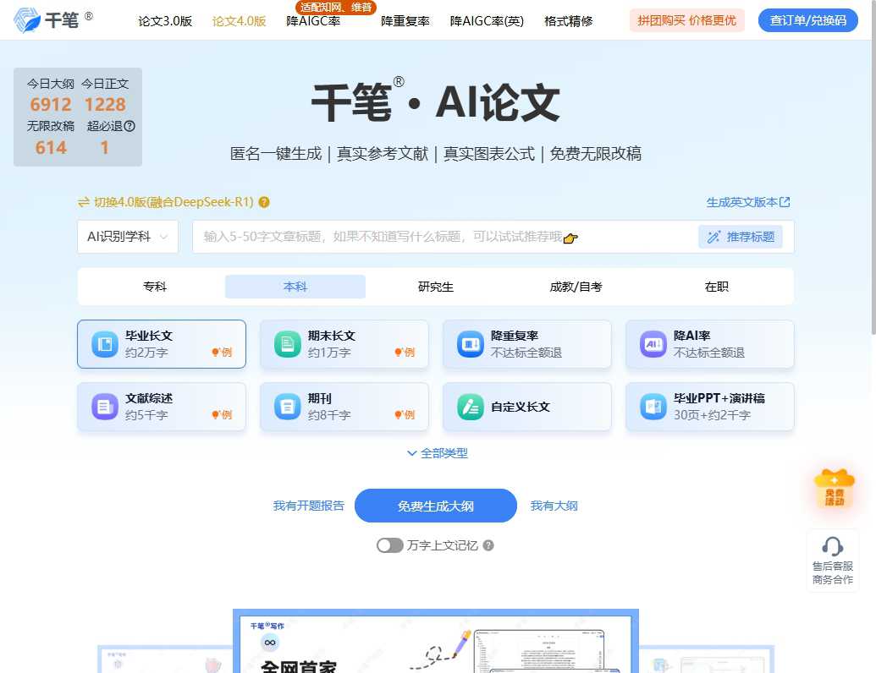Open the 生成英文版本 link
The width and height of the screenshot is (876, 673).
(747, 202)
